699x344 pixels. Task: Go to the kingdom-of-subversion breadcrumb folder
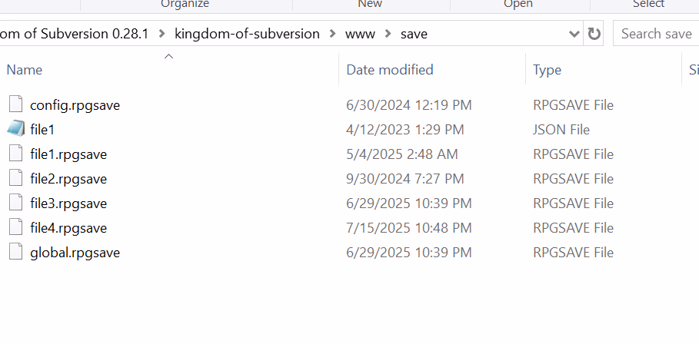(x=247, y=34)
